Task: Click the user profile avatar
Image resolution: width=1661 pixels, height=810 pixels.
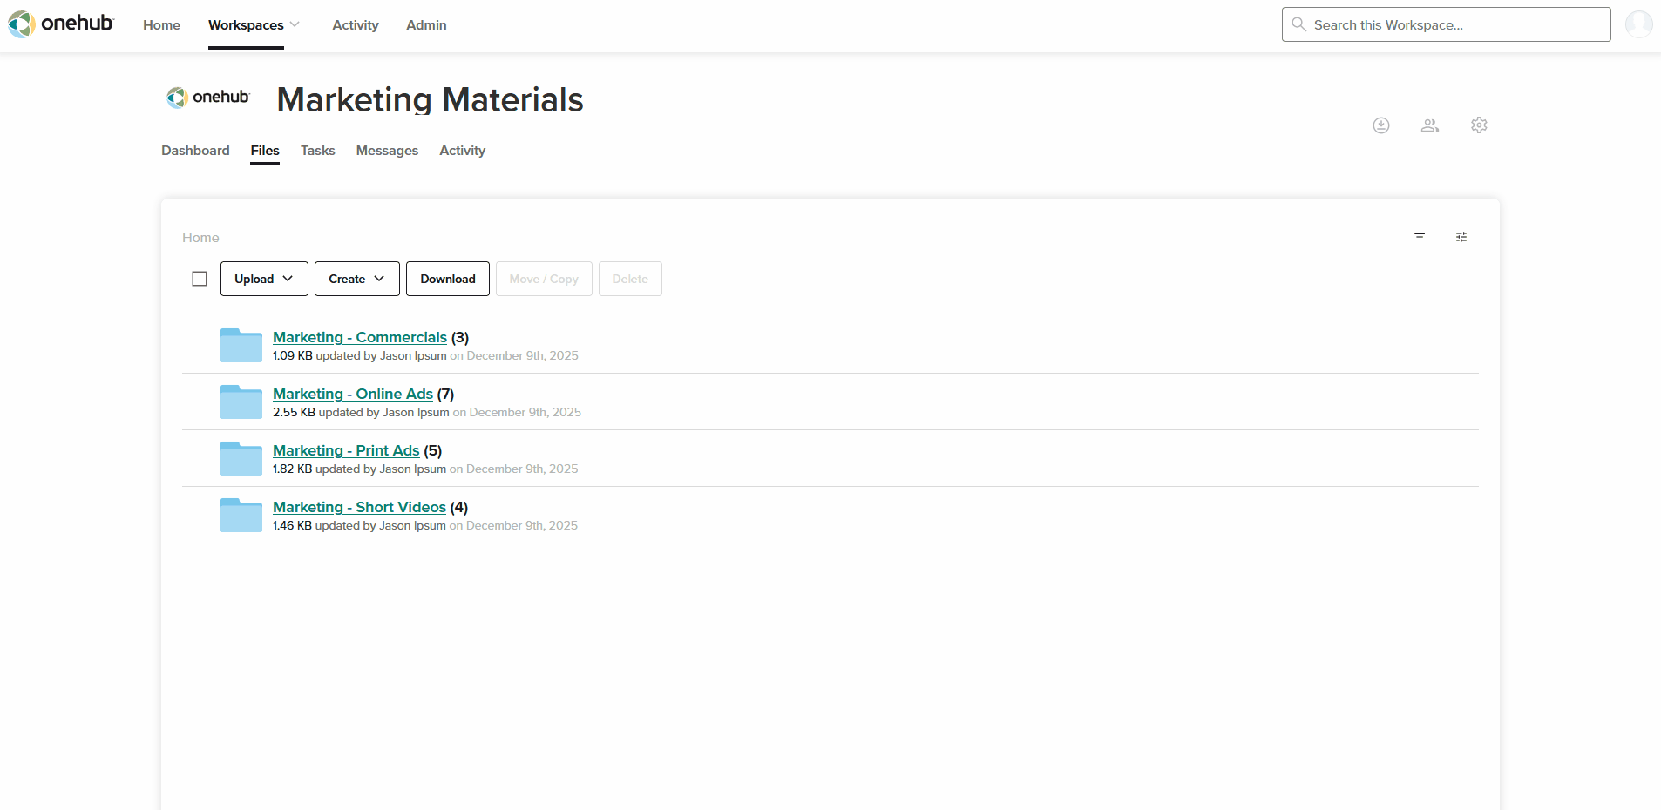Action: point(1638,24)
